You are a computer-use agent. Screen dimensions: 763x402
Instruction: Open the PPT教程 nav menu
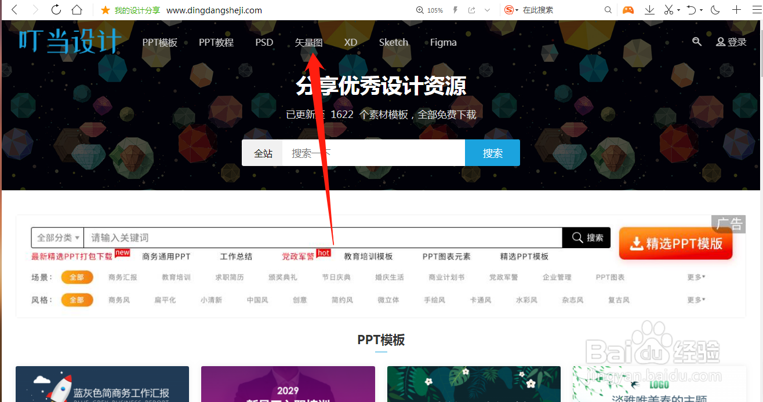coord(216,42)
